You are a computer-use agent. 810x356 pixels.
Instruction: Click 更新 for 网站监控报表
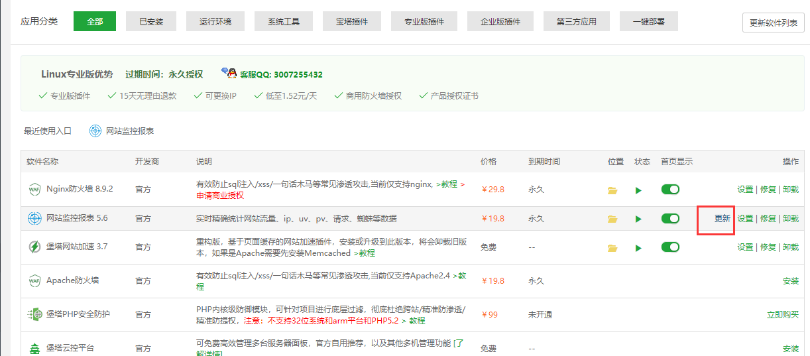pyautogui.click(x=723, y=219)
